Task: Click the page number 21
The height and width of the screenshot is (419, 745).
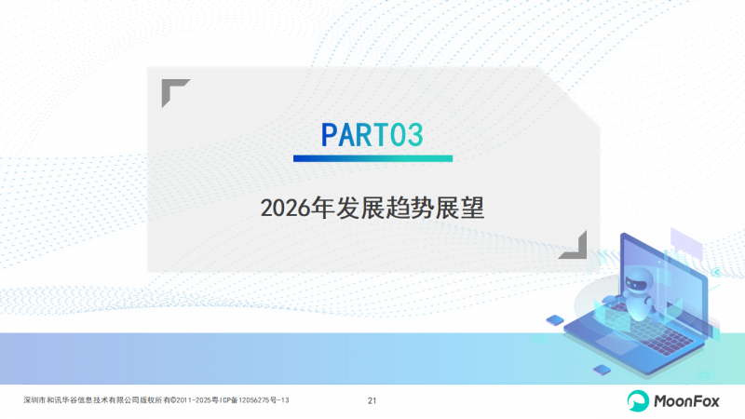Action: pyautogui.click(x=372, y=400)
